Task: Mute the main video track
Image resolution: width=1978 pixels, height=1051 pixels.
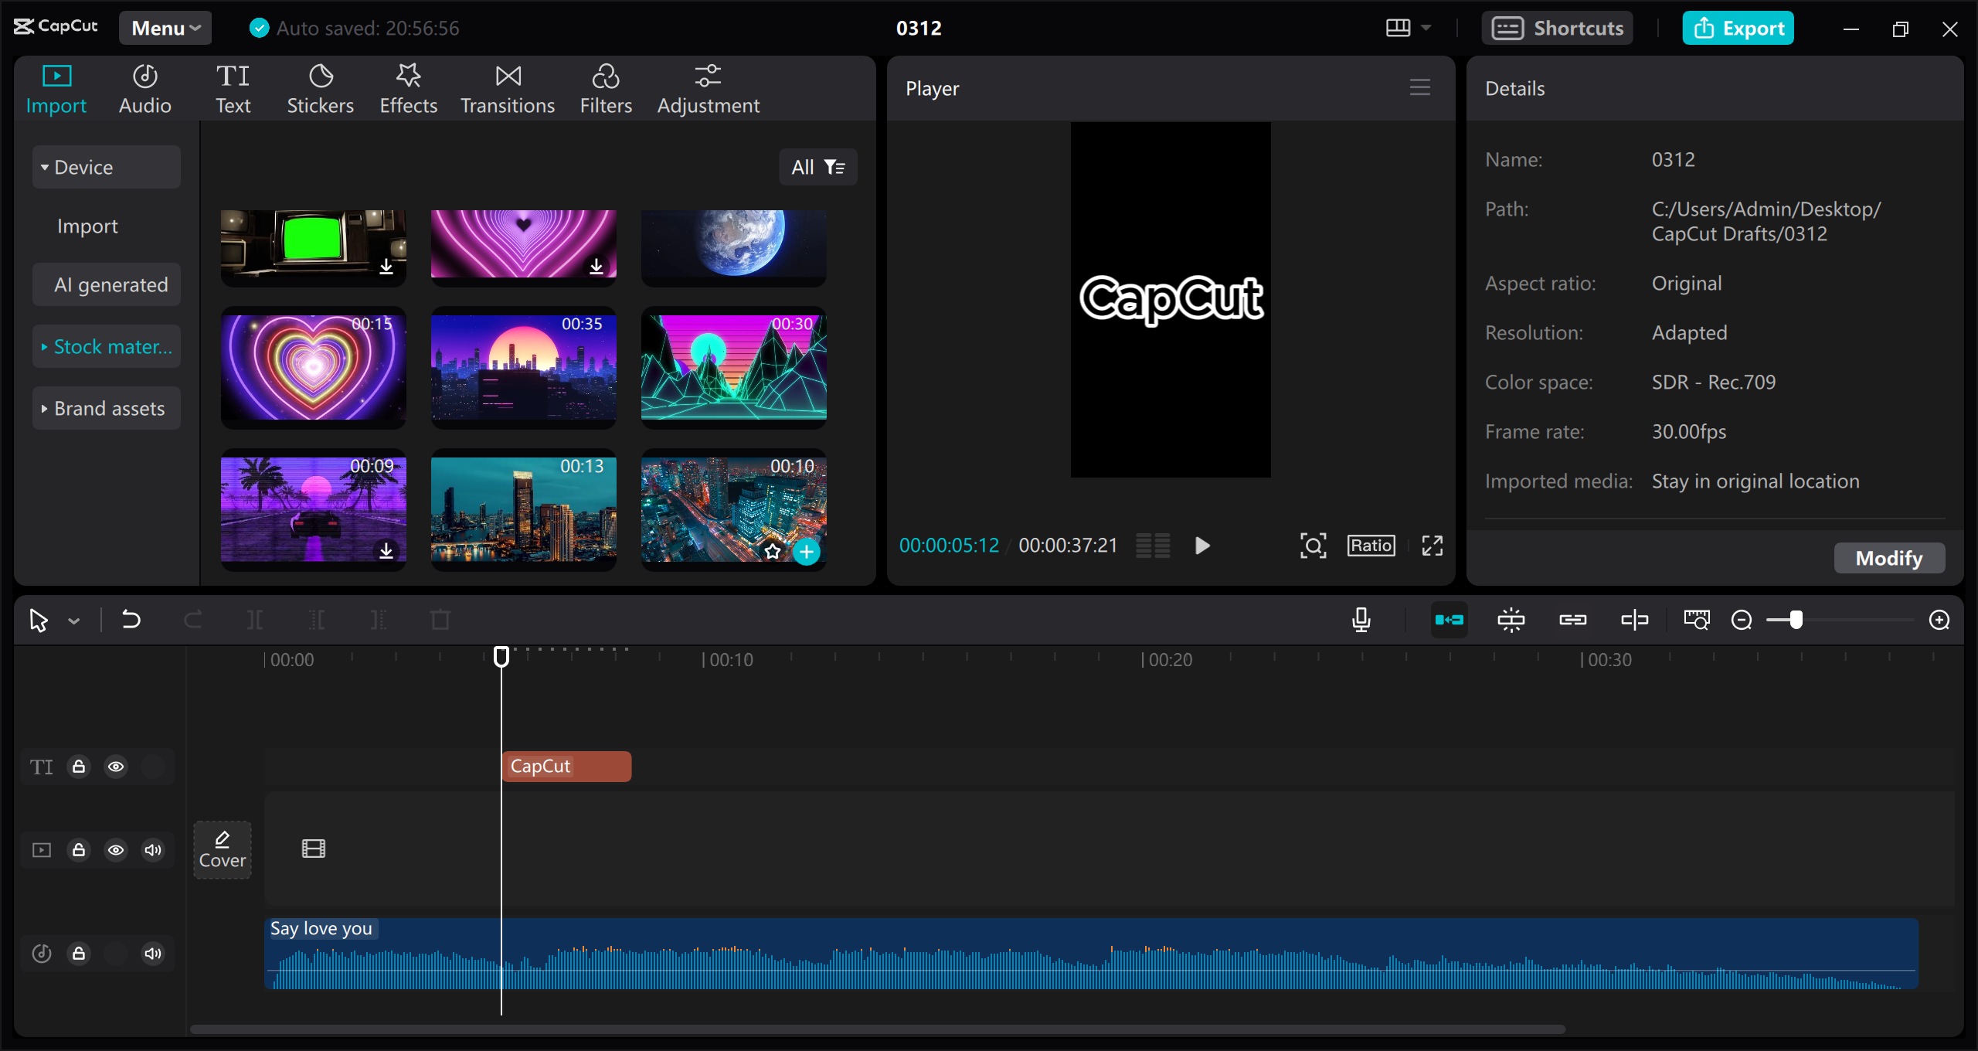Action: click(153, 850)
